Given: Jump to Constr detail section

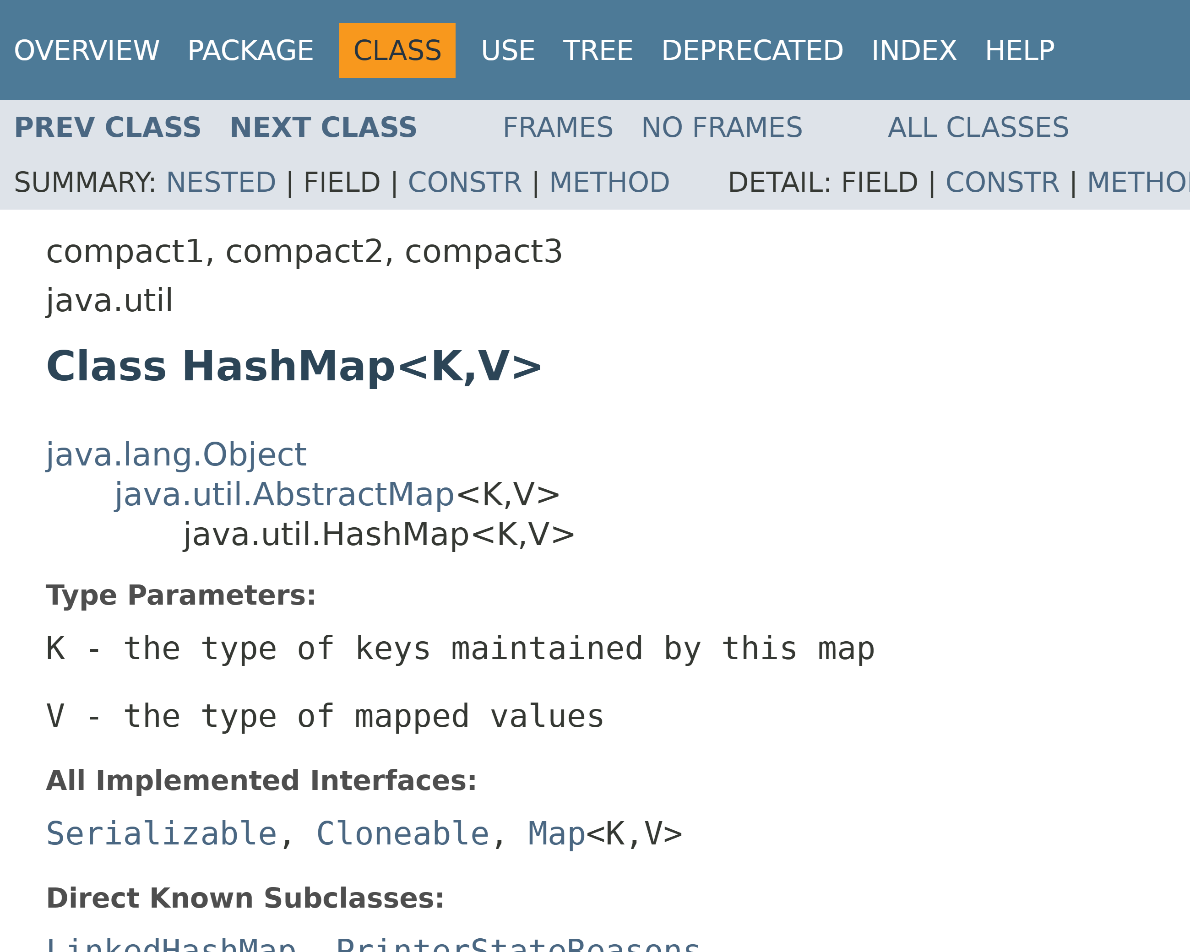Looking at the screenshot, I should pos(1002,182).
